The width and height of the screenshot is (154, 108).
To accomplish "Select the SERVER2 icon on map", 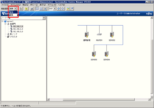I will click(112, 35).
